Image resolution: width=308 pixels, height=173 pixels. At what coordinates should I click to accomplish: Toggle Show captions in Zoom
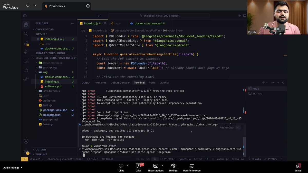click(x=156, y=168)
